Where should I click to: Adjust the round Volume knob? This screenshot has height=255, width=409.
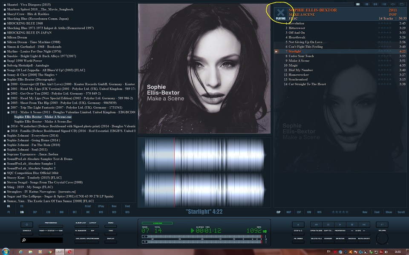pos(382,238)
